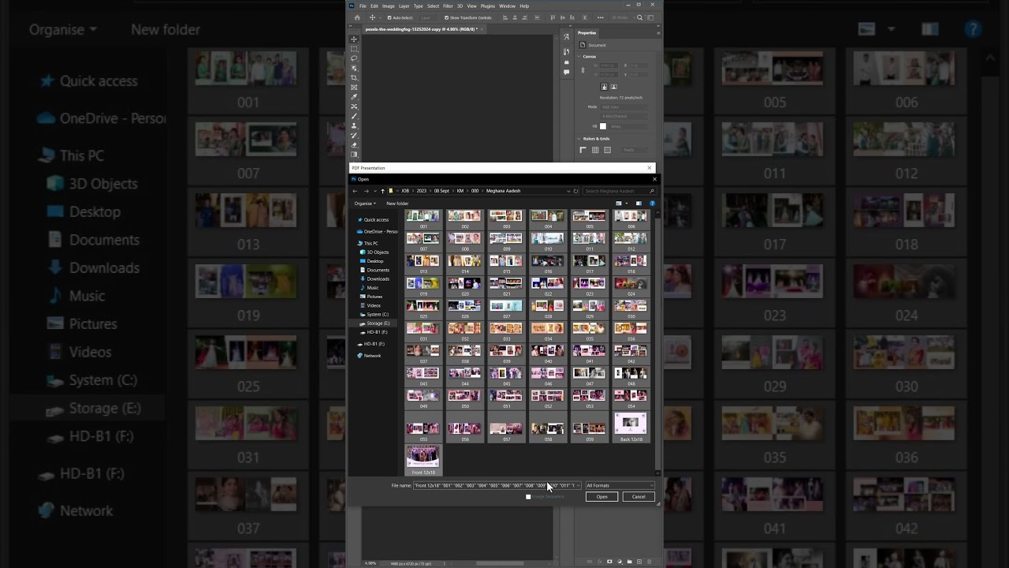Open the All Formats dropdown
The image size is (1009, 568).
pyautogui.click(x=620, y=485)
